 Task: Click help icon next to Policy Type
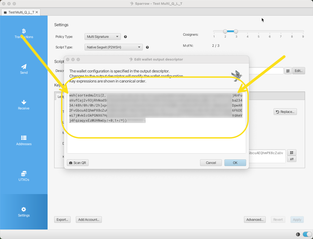tap(126, 37)
